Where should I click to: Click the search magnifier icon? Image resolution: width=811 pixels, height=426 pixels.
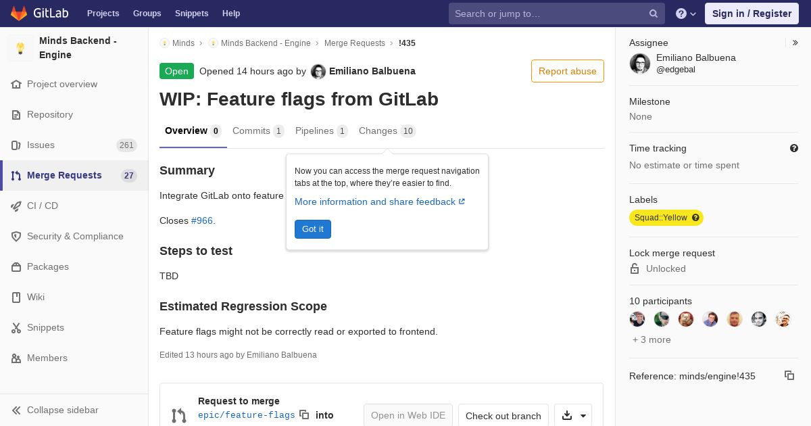654,14
